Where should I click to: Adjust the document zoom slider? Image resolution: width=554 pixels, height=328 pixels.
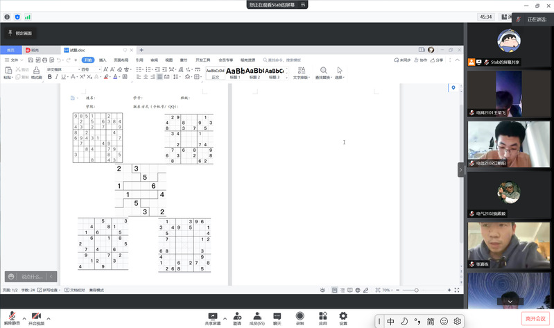[416, 290]
